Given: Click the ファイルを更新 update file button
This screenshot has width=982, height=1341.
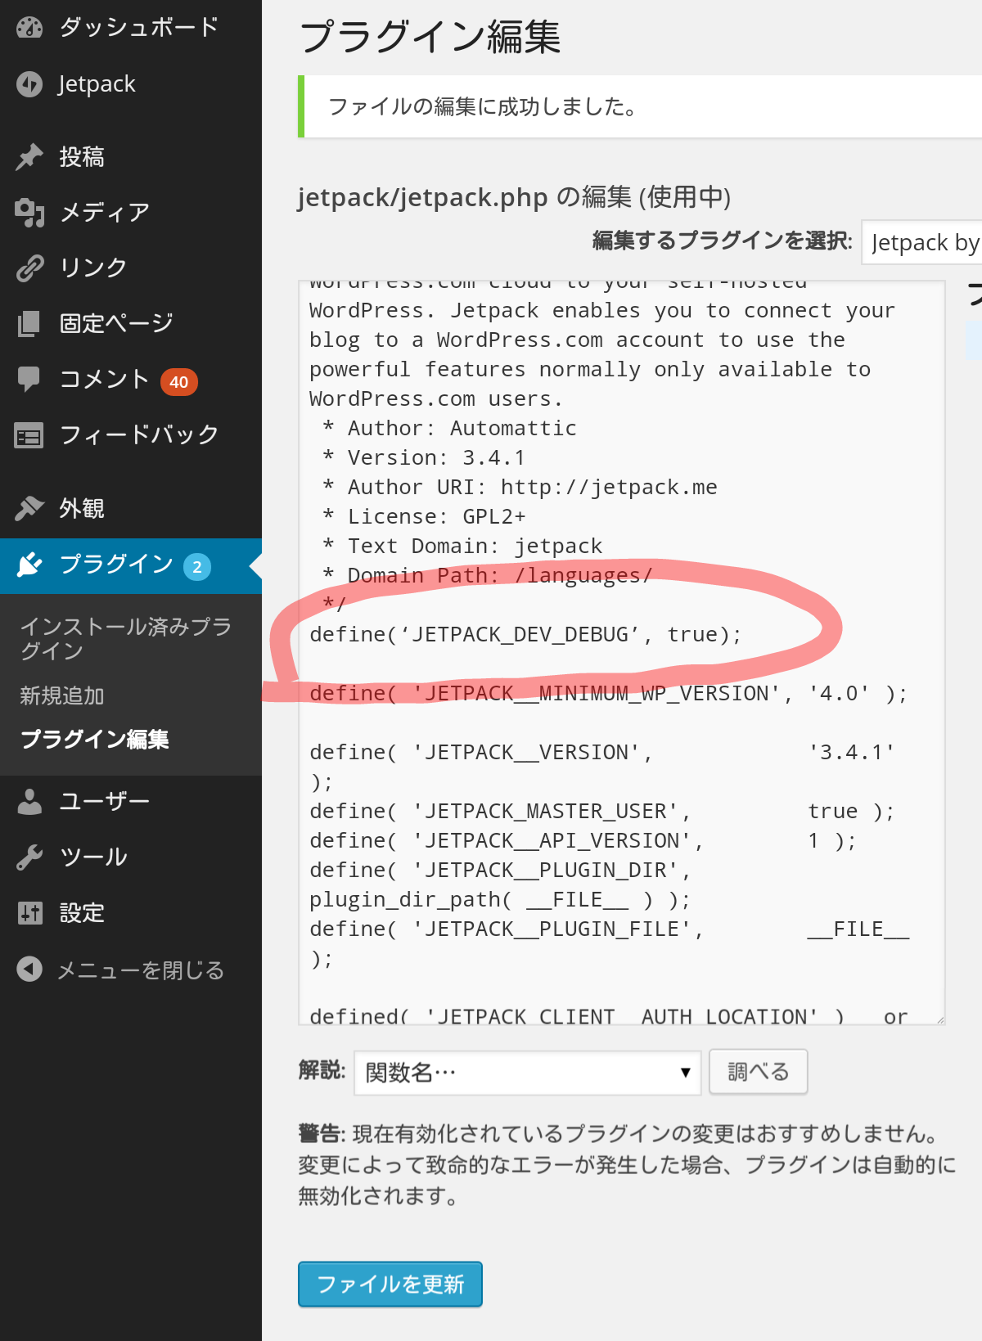Looking at the screenshot, I should pos(390,1284).
